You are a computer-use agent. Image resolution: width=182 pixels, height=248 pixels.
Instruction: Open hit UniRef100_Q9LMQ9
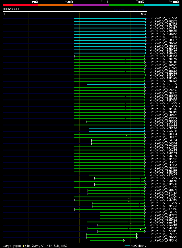[163, 24]
